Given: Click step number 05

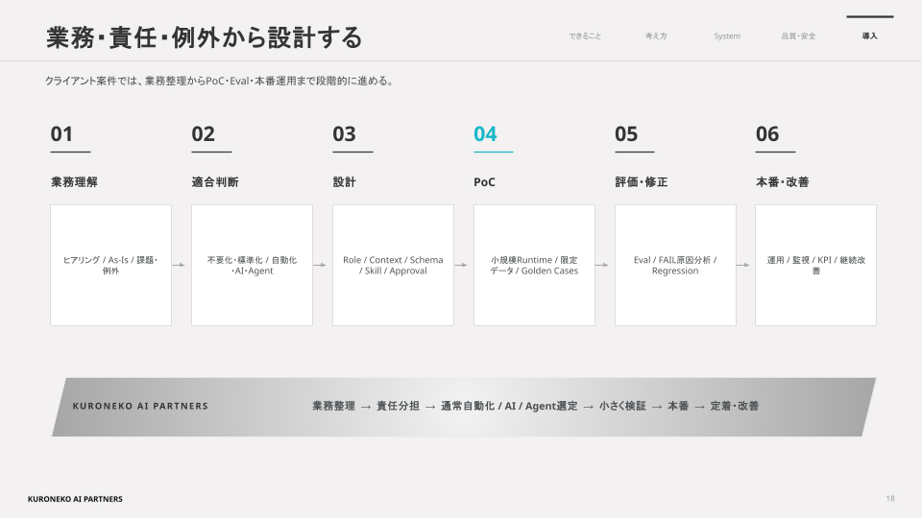Looking at the screenshot, I should 627,134.
